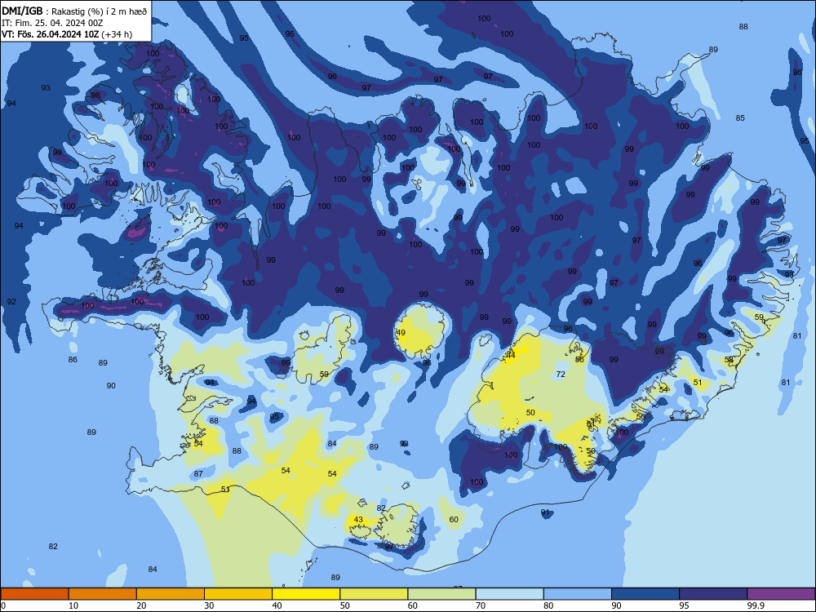Click the humidity value 58 on the map

click(729, 360)
